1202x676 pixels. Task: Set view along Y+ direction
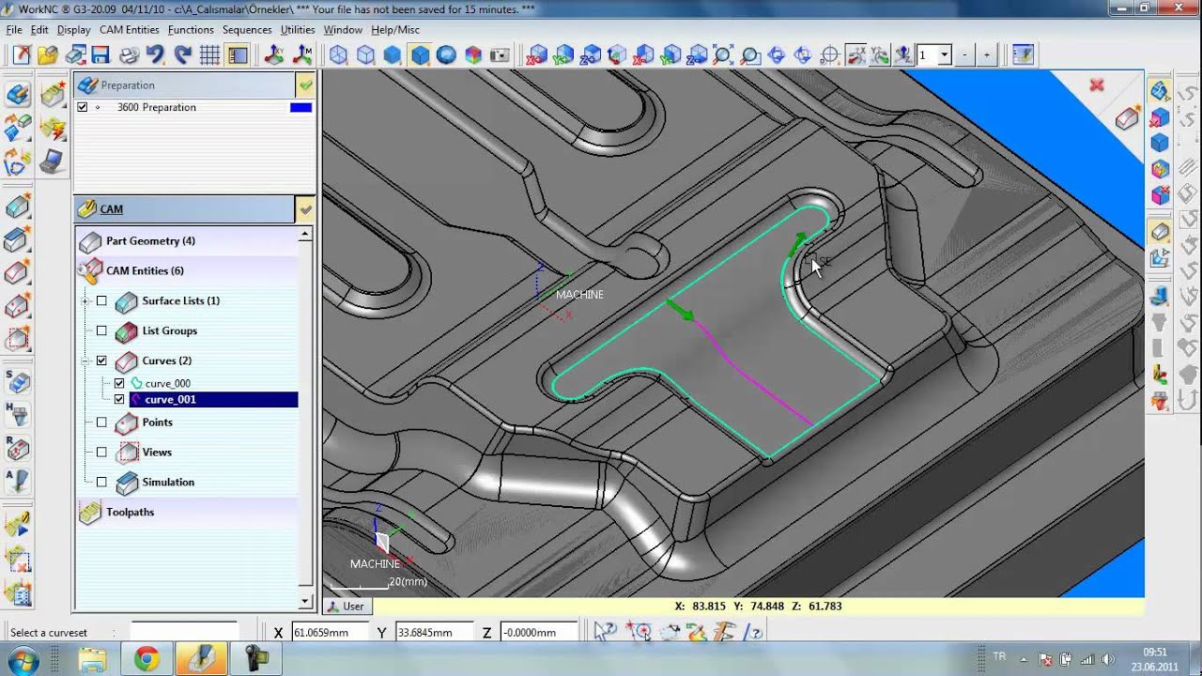coord(563,55)
